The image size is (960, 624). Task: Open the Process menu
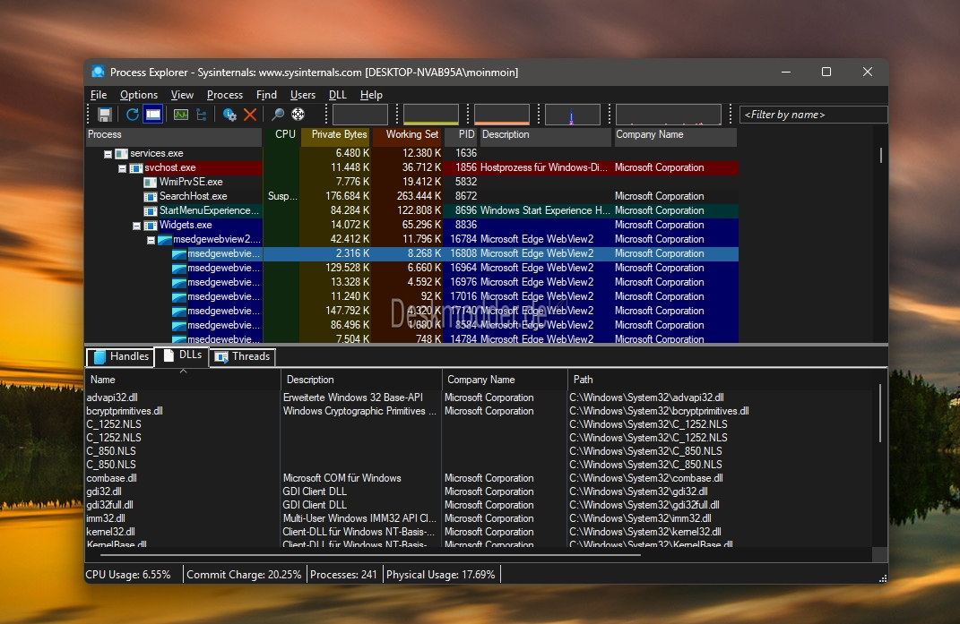(x=225, y=95)
